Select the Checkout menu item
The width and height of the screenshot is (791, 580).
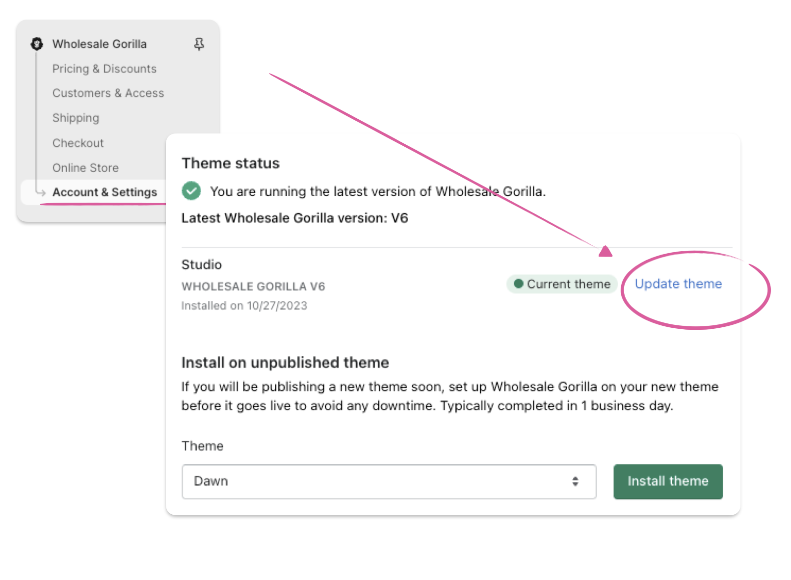point(78,143)
